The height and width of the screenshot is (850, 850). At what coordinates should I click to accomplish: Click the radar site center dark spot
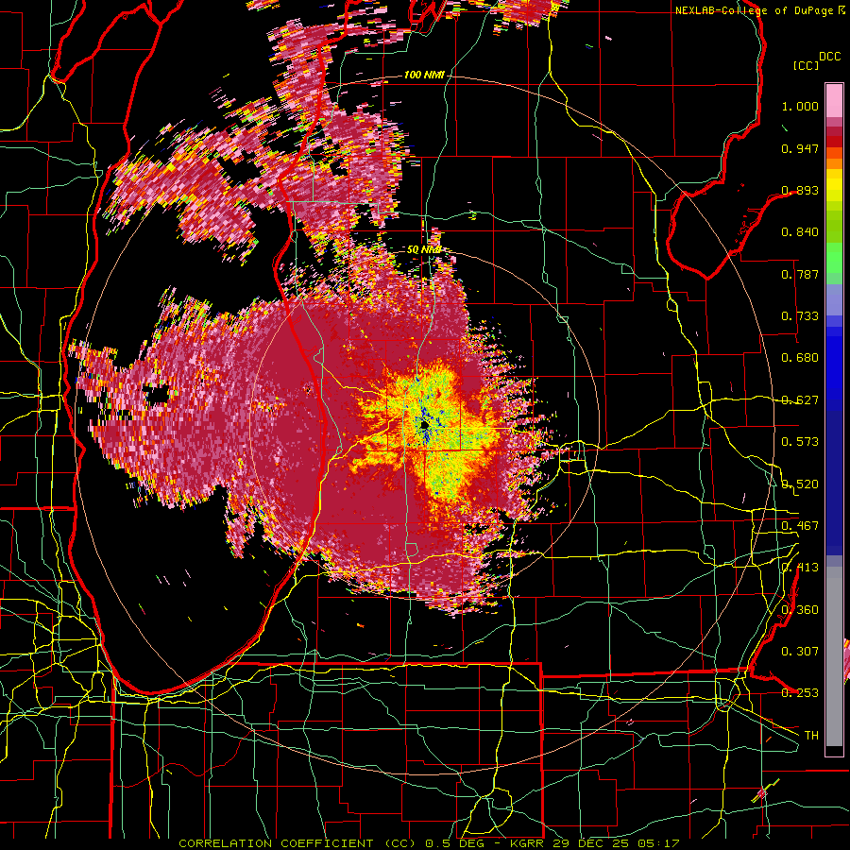(424, 426)
